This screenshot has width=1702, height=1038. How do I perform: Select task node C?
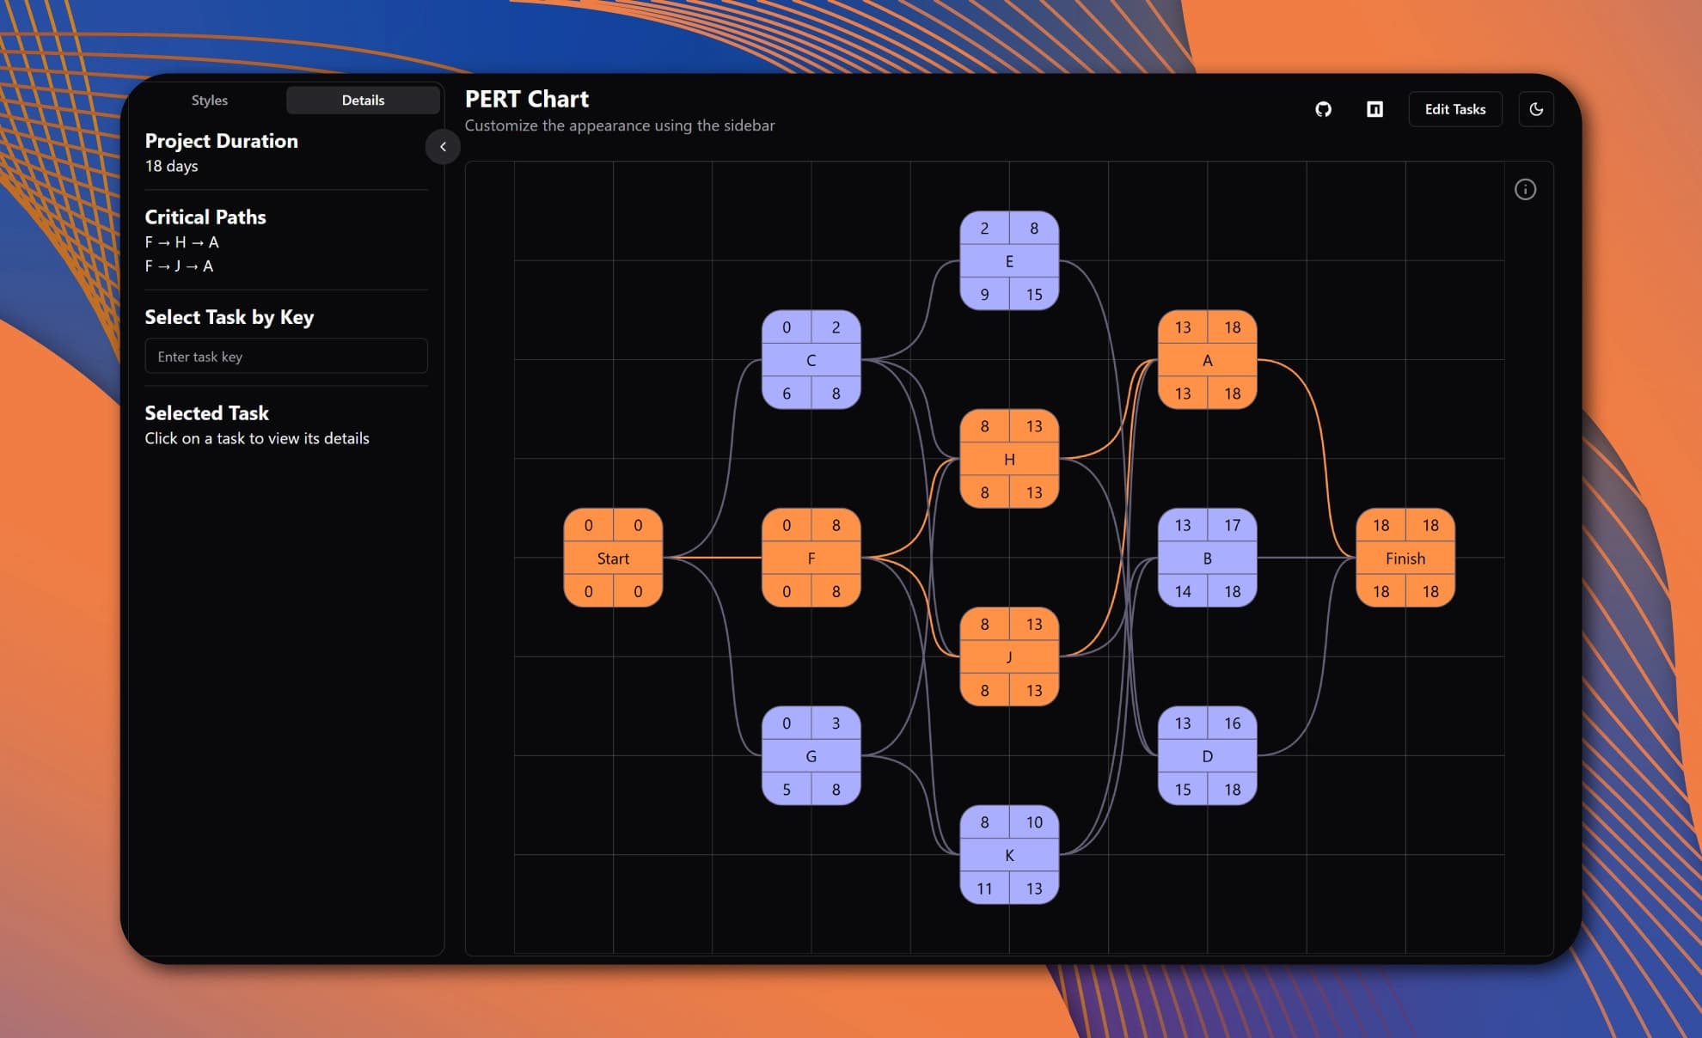point(811,360)
